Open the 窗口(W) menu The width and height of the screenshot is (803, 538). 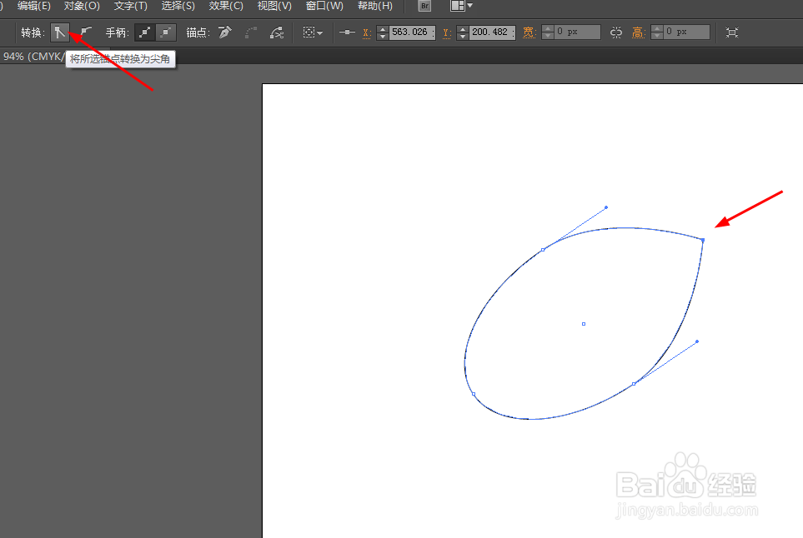pos(324,6)
